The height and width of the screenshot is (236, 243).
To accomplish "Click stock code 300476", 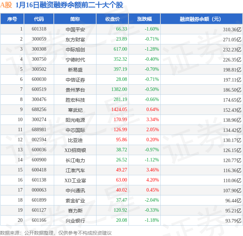I will tap(39, 100).
